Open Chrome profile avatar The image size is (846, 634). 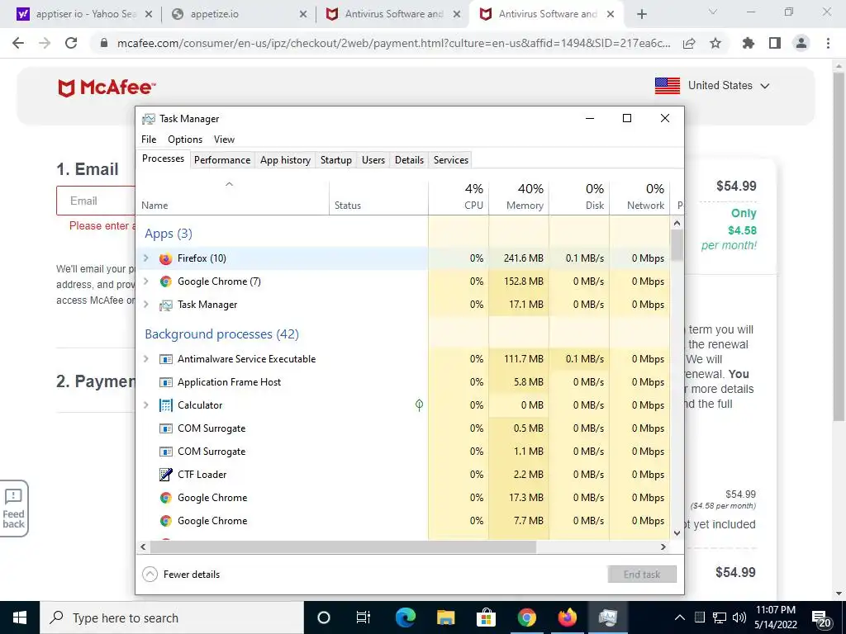click(801, 43)
